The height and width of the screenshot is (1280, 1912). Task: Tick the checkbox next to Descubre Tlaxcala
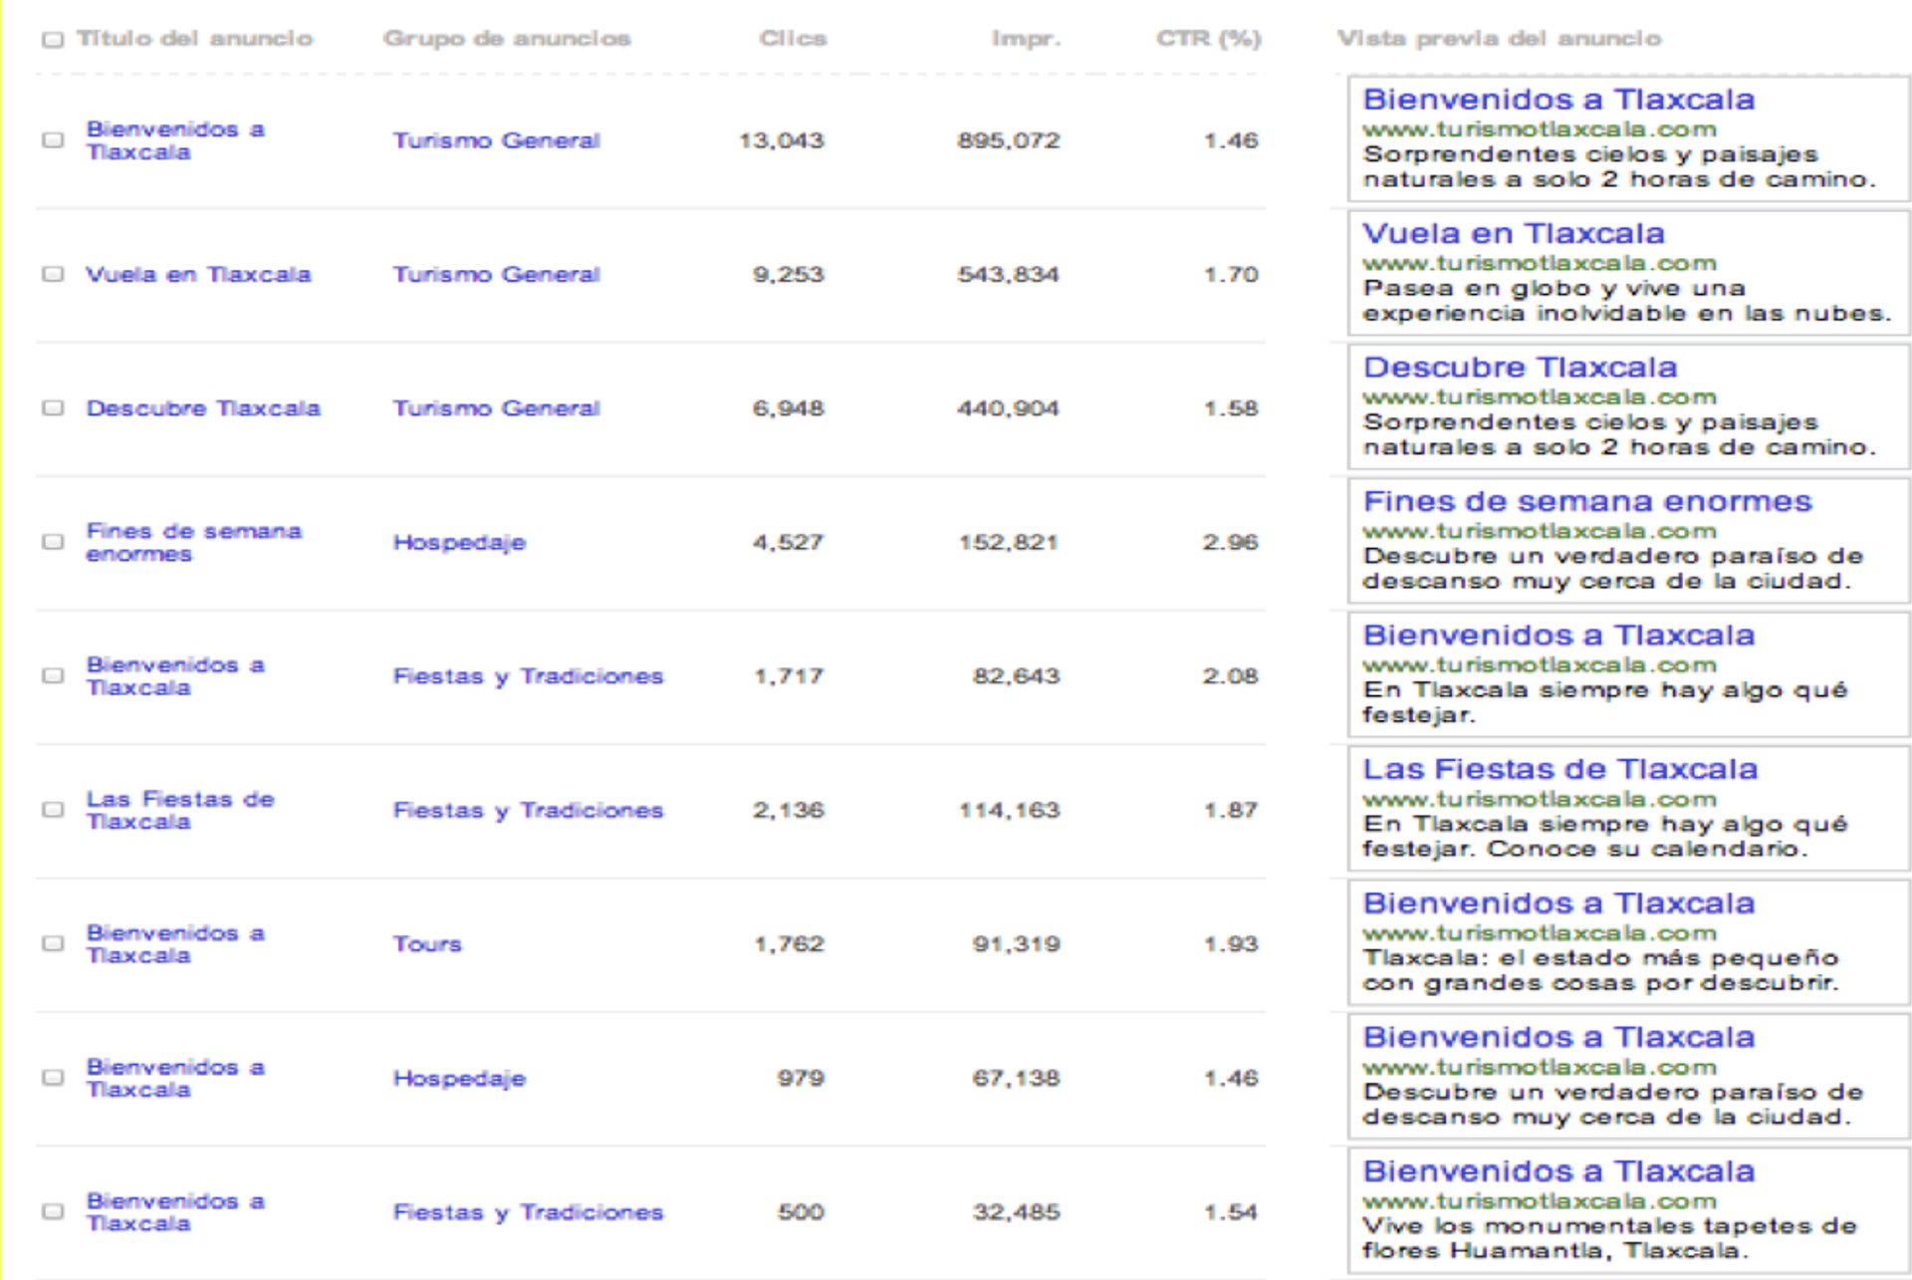coord(53,408)
